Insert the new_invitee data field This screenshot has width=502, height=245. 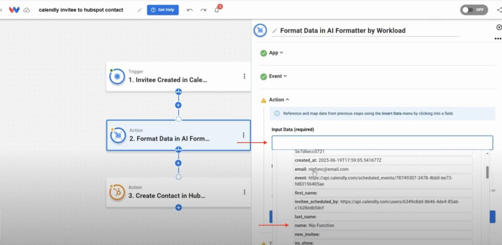tap(383, 234)
